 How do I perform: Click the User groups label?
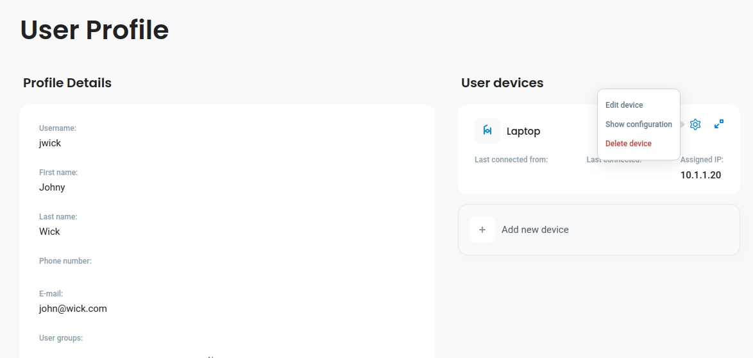tap(61, 338)
